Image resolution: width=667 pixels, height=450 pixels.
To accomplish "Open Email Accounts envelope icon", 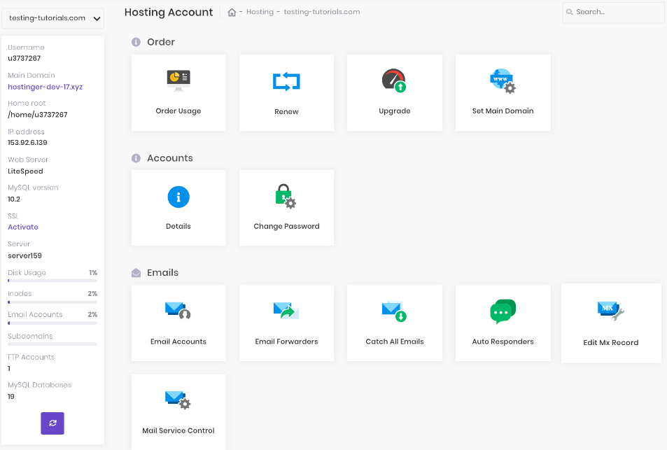I will tap(178, 310).
